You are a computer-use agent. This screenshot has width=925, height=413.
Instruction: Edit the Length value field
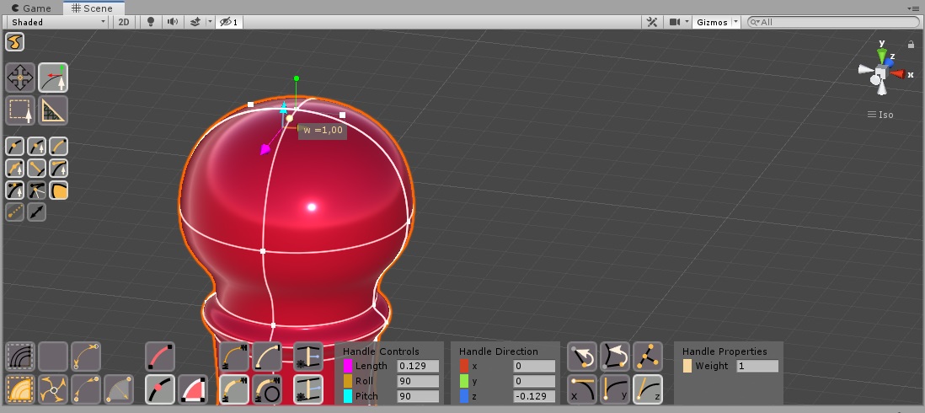(x=418, y=366)
